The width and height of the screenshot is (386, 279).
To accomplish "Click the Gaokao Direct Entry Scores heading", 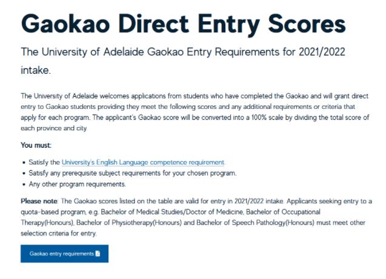I will [x=183, y=24].
